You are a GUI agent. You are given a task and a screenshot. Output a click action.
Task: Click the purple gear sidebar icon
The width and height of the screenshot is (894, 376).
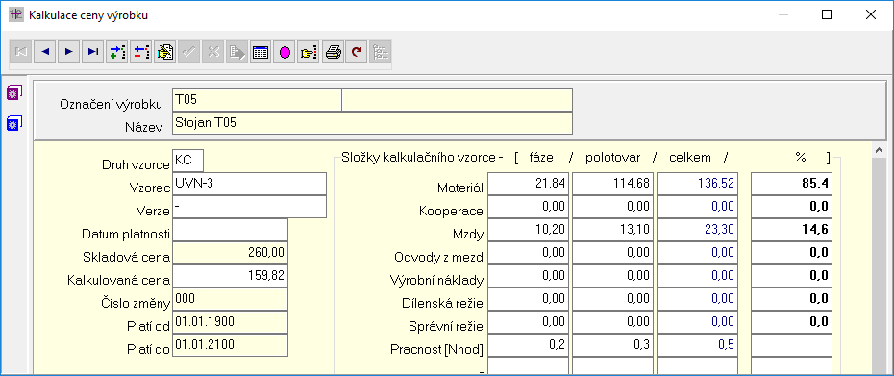pos(13,92)
